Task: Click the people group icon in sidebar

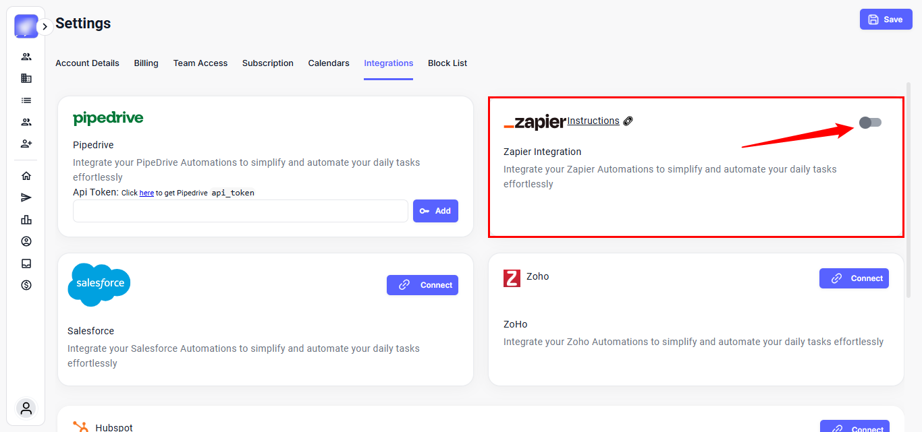Action: click(26, 57)
